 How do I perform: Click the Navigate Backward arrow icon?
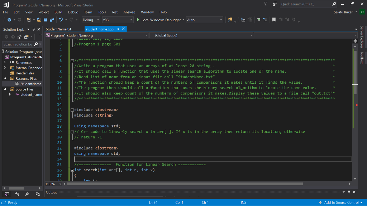pos(10,20)
